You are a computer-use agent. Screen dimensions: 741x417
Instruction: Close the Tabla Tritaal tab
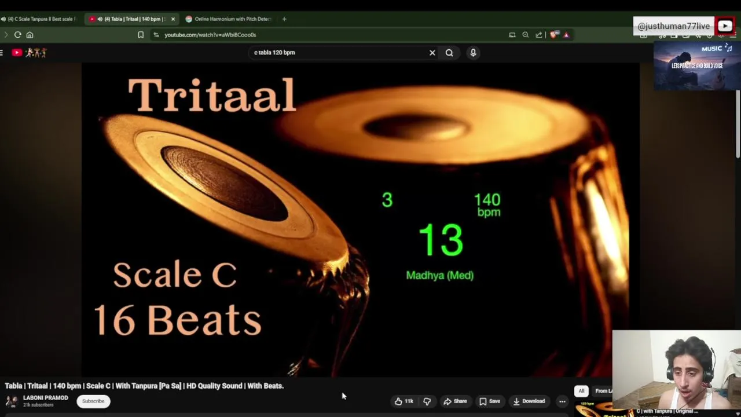point(173,19)
